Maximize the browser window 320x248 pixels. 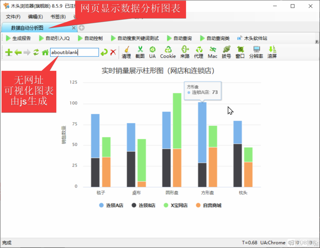[293, 6]
